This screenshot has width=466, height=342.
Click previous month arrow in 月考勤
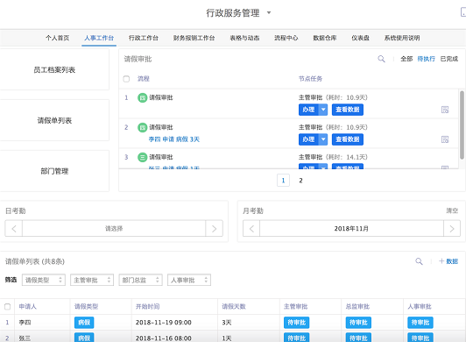click(251, 229)
